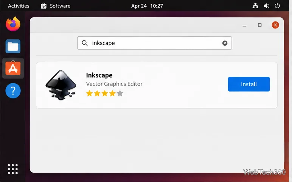Image resolution: width=292 pixels, height=182 pixels.
Task: Open the Help icon in the dock
Action: [13, 91]
